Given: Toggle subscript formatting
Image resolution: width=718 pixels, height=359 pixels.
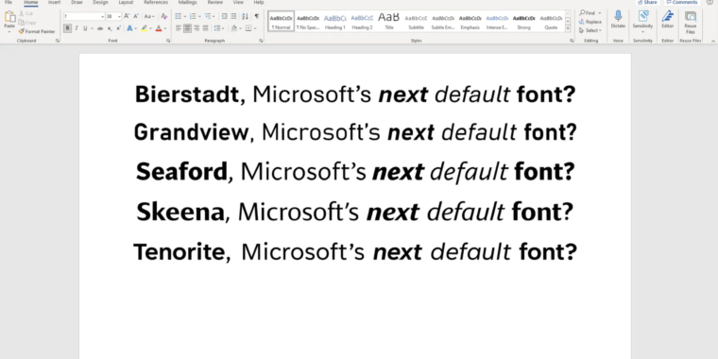Looking at the screenshot, I should tap(110, 28).
